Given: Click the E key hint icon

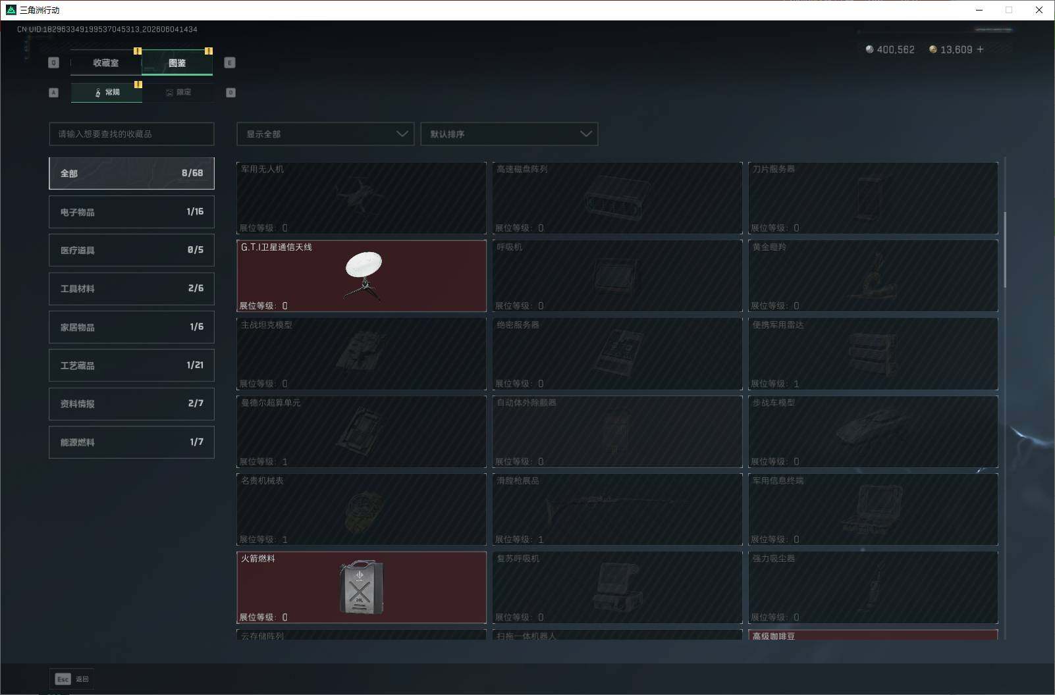Looking at the screenshot, I should tap(229, 63).
